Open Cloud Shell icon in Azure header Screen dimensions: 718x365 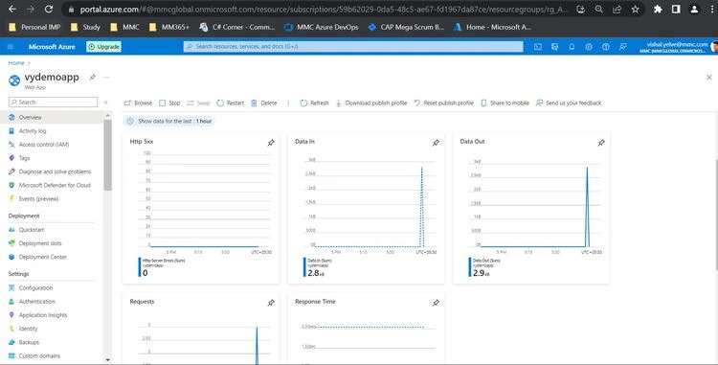tap(538, 47)
